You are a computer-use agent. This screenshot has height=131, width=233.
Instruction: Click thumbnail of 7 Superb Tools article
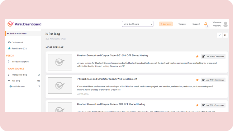pos(60,86)
